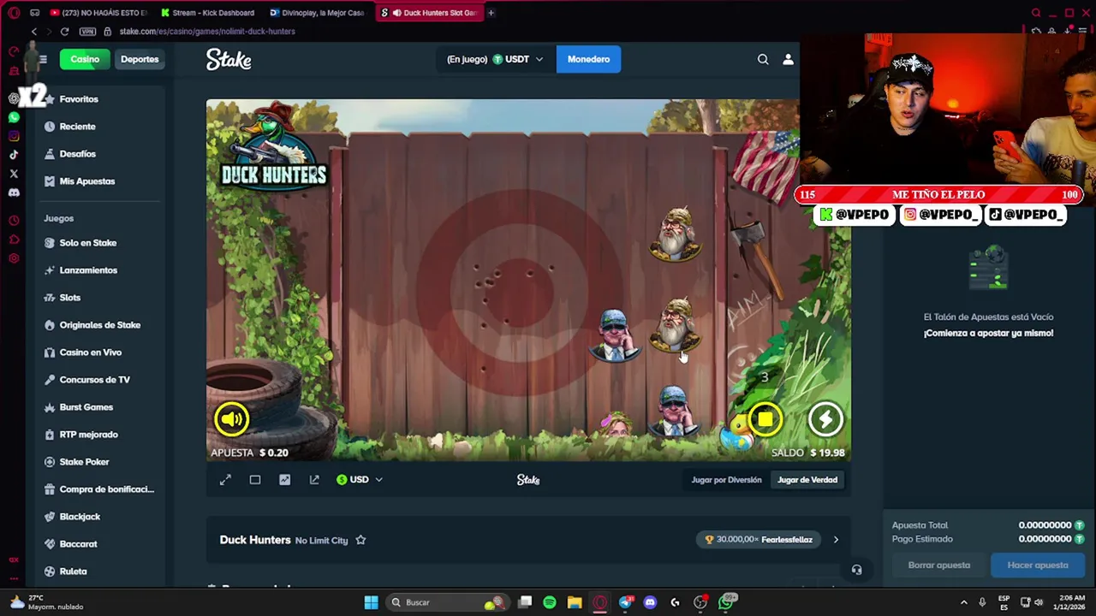Click the Stake logo in the header
Image resolution: width=1096 pixels, height=616 pixels.
click(229, 59)
